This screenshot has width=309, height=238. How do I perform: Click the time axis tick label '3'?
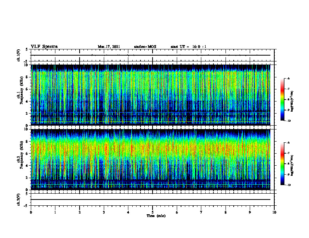coord(104,212)
